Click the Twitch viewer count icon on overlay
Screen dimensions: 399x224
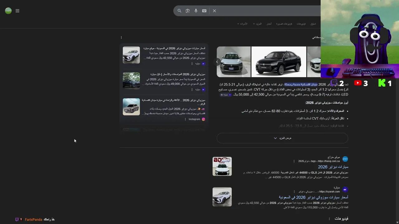(x=334, y=82)
